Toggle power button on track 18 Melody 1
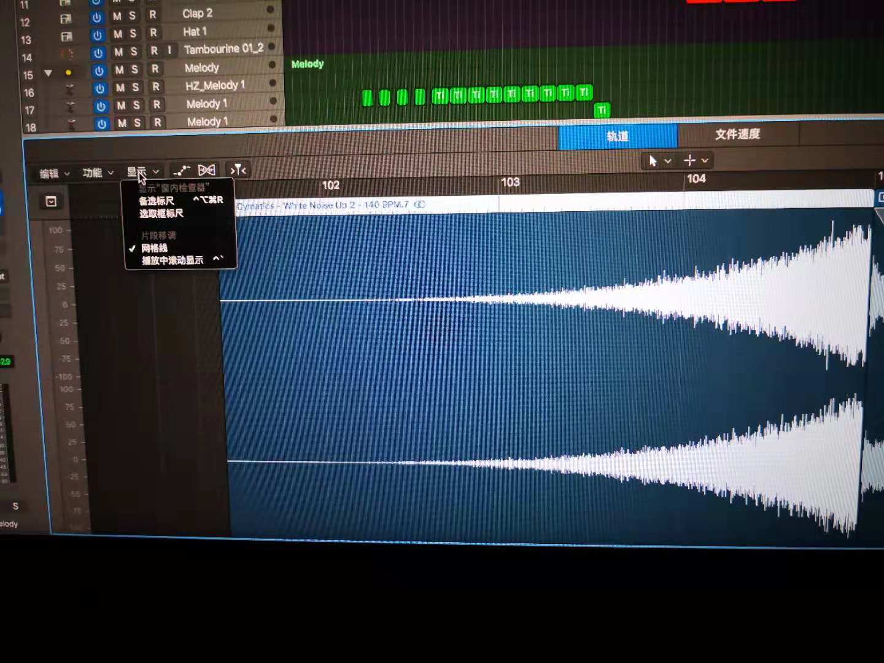This screenshot has height=663, width=884. click(102, 124)
